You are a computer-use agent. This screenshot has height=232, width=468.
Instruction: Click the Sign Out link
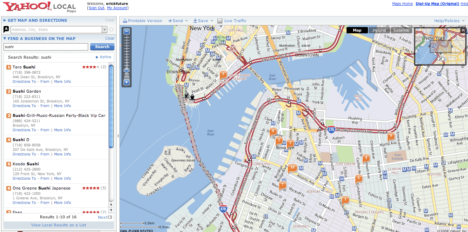97,8
